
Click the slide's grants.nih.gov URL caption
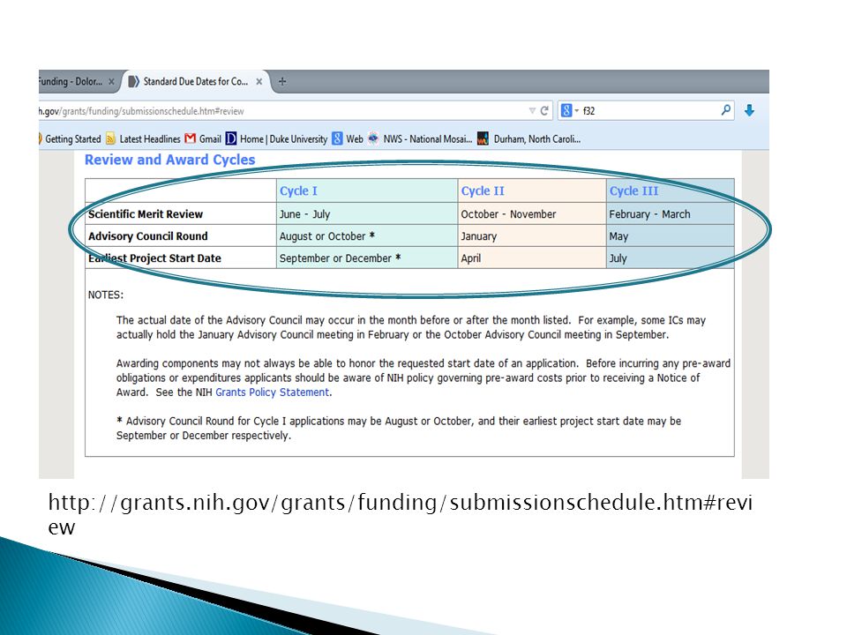(x=400, y=514)
